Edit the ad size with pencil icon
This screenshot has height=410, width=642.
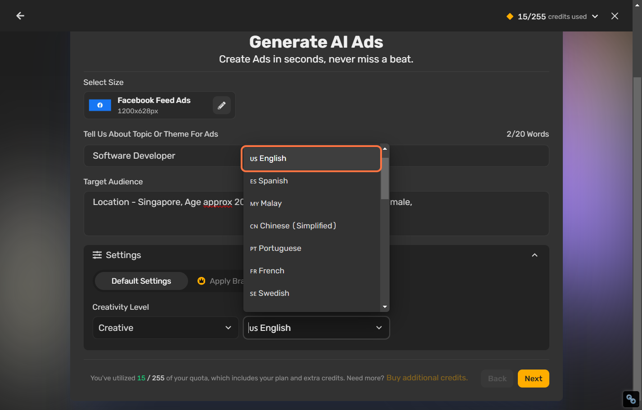click(x=222, y=105)
